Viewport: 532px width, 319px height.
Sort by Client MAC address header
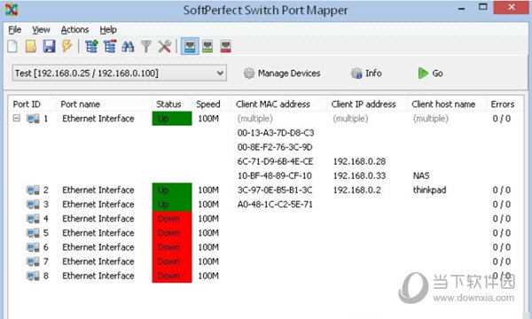(279, 104)
